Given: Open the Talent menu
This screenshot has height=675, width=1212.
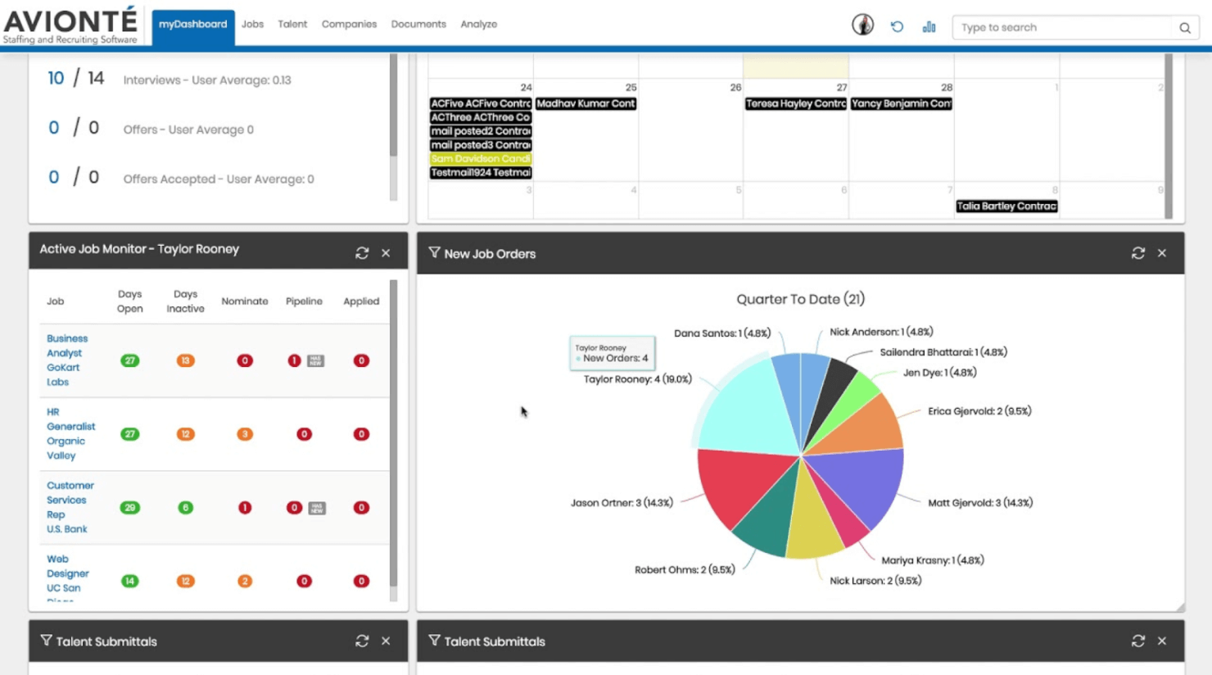Looking at the screenshot, I should (x=292, y=25).
